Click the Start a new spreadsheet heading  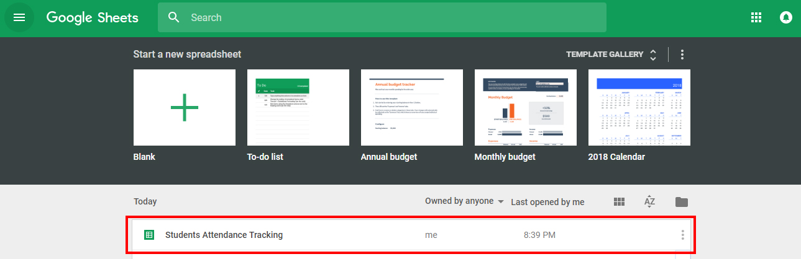pos(187,55)
